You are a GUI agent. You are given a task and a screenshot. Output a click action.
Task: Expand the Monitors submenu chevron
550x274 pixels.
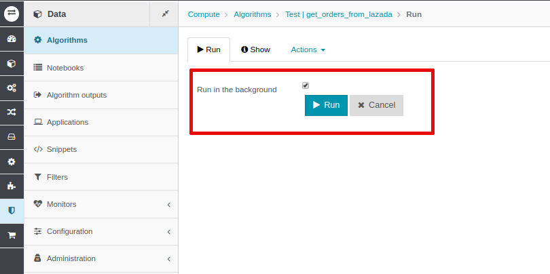point(168,205)
